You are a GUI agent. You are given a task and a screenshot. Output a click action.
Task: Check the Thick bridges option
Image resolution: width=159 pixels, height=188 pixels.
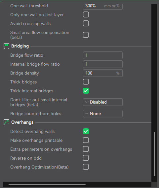(86, 82)
